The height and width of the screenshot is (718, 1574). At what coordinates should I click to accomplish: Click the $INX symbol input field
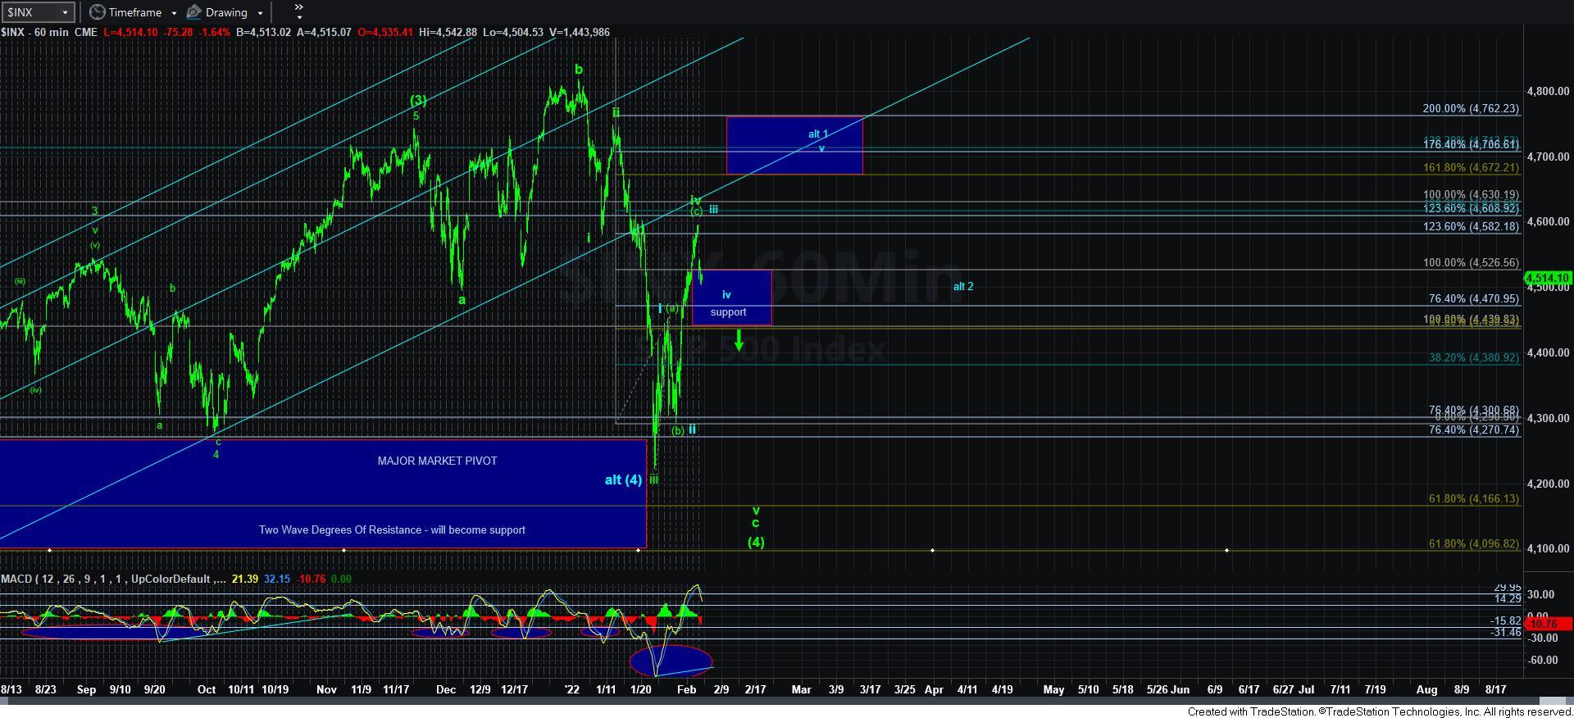pos(30,12)
